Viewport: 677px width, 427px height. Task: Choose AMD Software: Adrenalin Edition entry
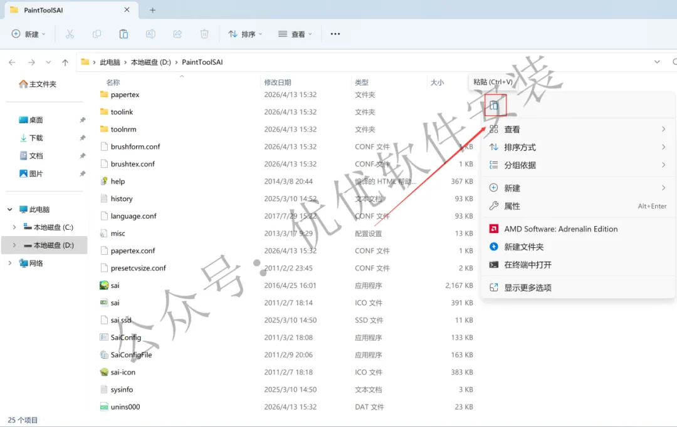578,229
